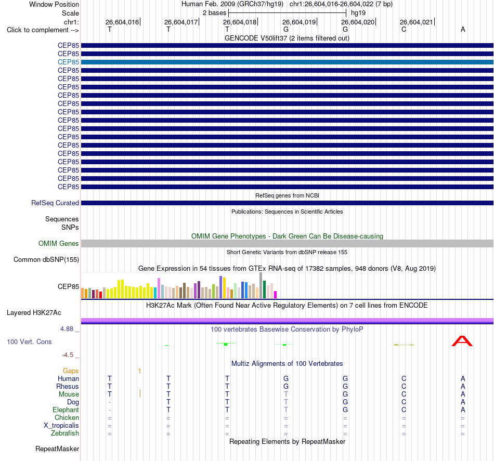Click the Zebrafish alignment row label
The height and width of the screenshot is (461, 494).
pyautogui.click(x=65, y=433)
